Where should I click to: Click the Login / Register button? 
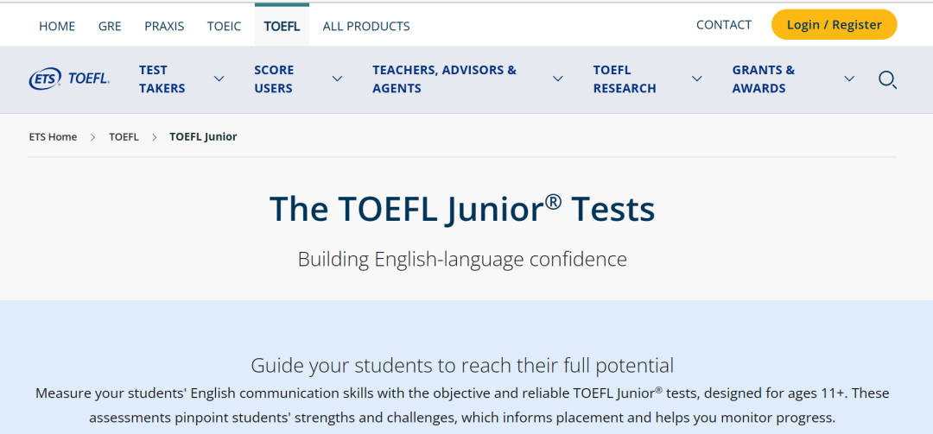pyautogui.click(x=834, y=24)
